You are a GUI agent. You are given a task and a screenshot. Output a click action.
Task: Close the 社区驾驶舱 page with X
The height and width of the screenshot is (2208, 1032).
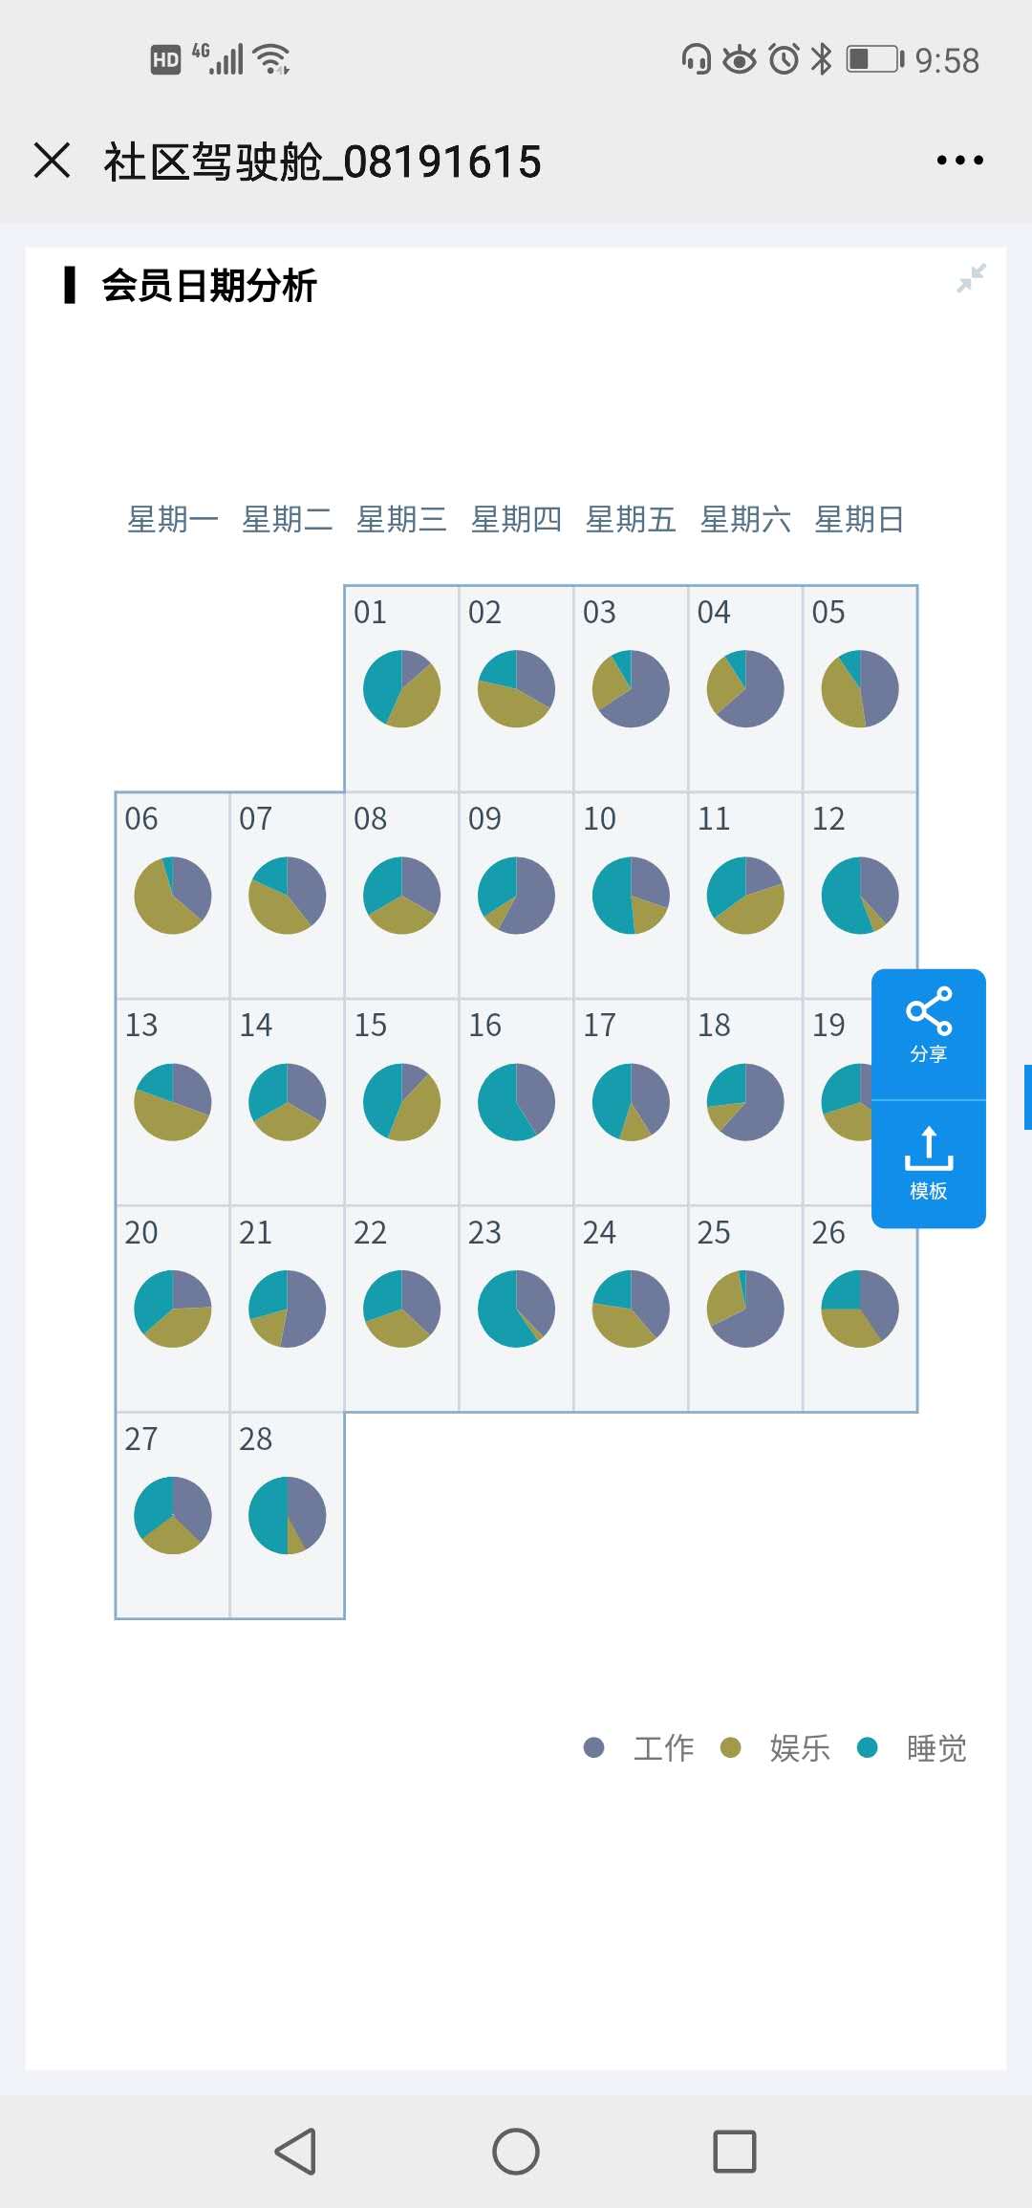tap(53, 161)
